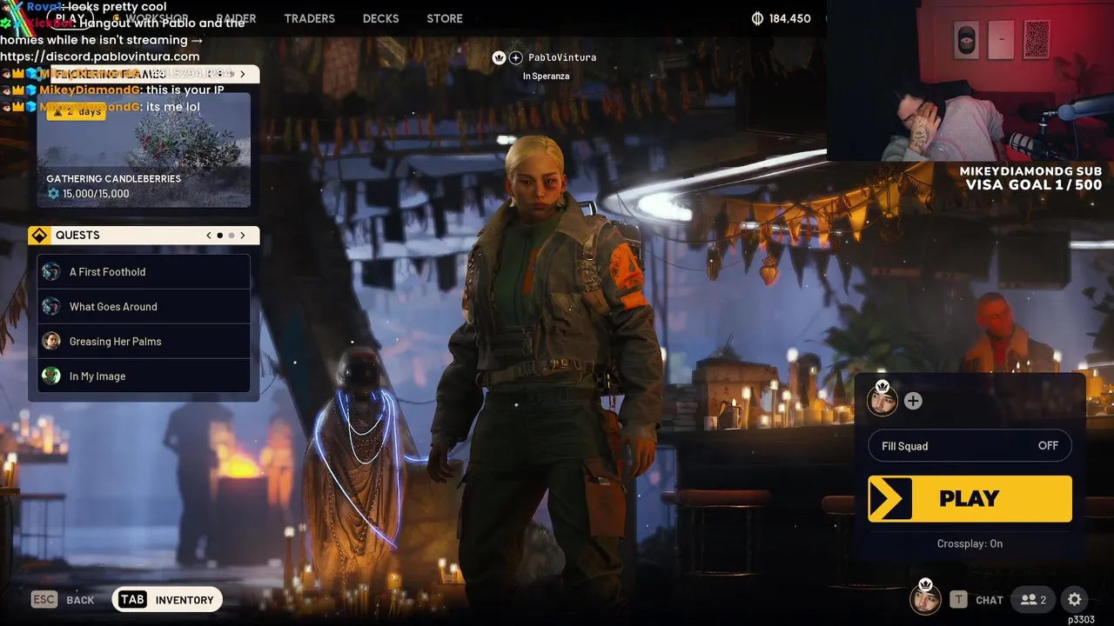1114x626 pixels.
Task: Toggle Fill Squad off switch
Action: 970,446
